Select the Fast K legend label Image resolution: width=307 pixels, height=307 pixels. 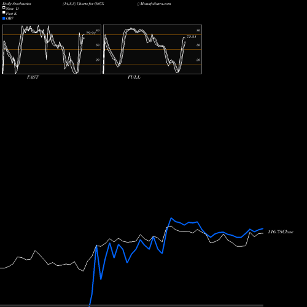coord(12,14)
